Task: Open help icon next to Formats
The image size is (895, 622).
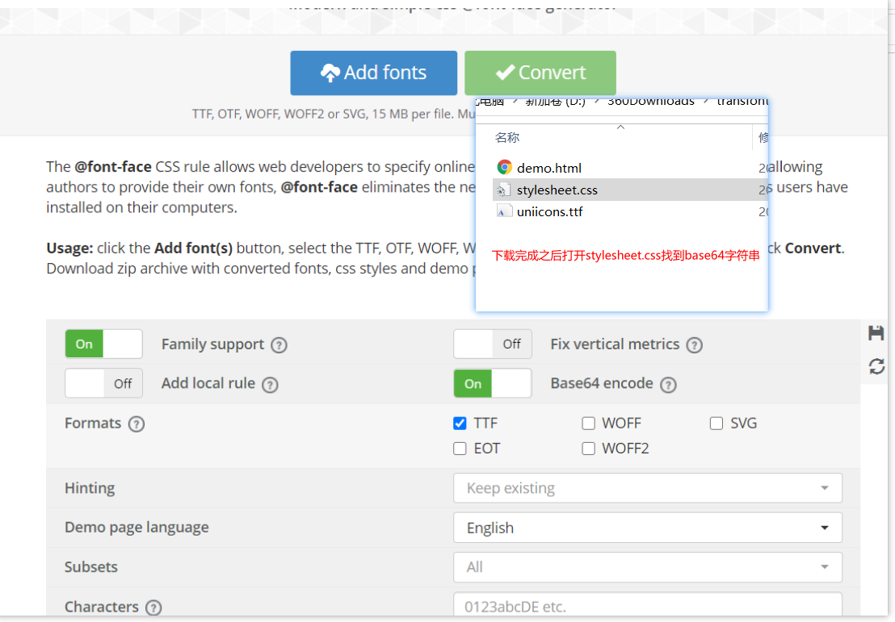Action: click(x=137, y=424)
